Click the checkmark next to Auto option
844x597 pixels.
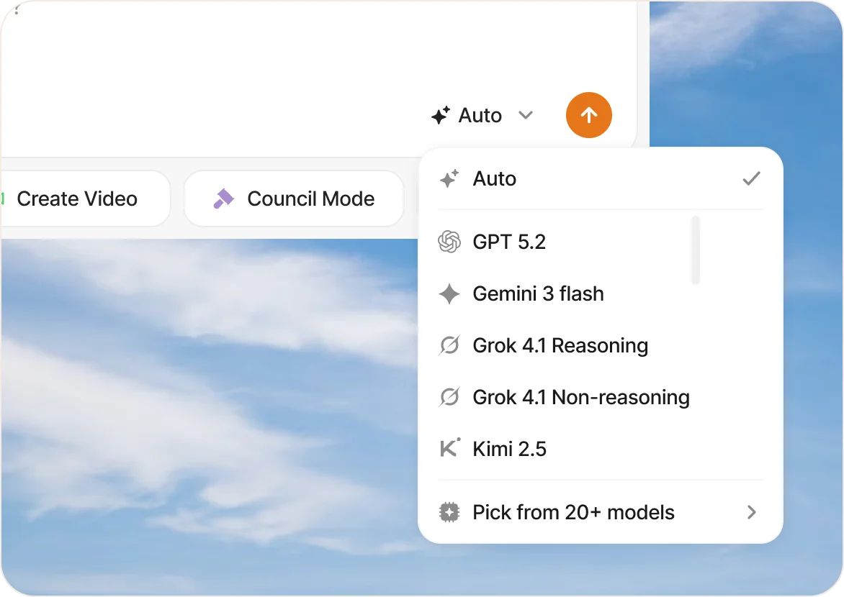coord(751,178)
